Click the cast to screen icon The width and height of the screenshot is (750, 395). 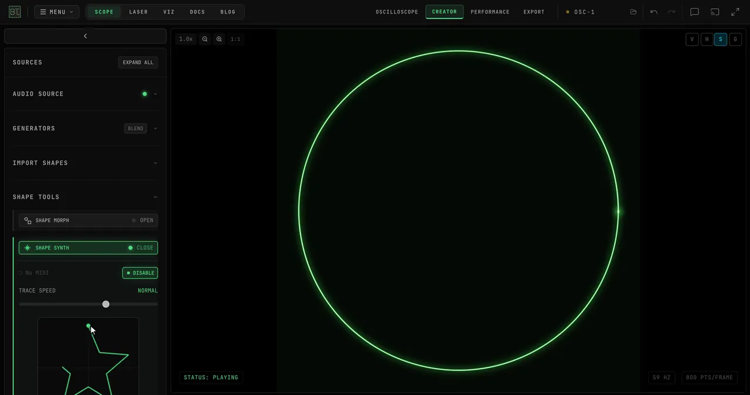pos(715,12)
